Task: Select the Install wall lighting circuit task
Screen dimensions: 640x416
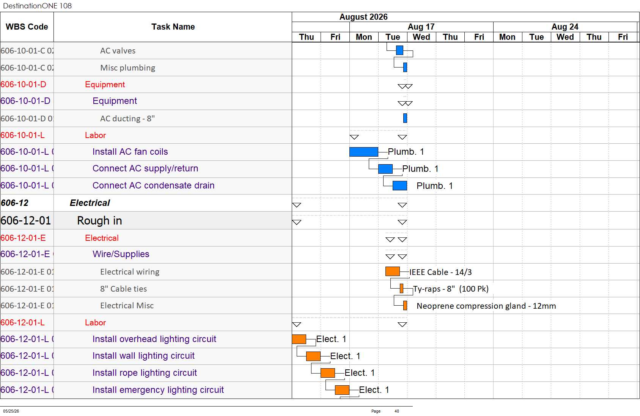Action: point(143,356)
